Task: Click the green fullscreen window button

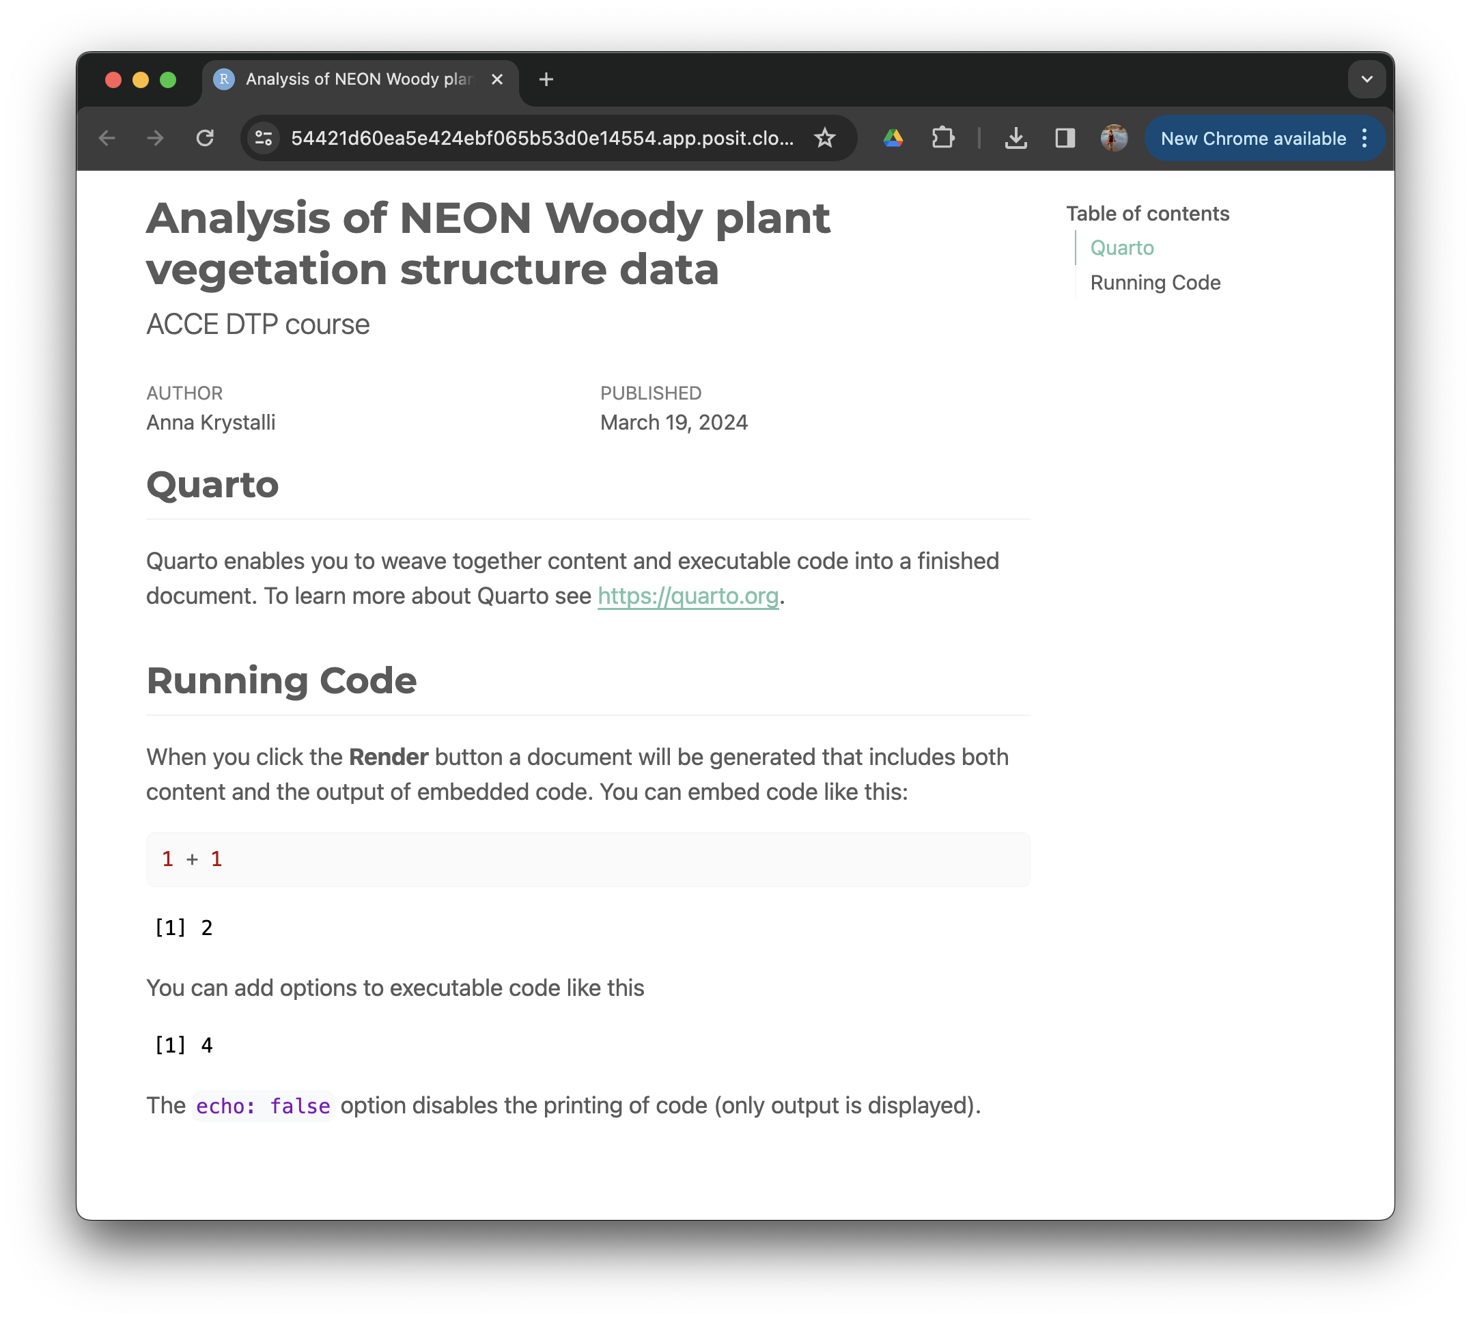Action: coord(167,79)
